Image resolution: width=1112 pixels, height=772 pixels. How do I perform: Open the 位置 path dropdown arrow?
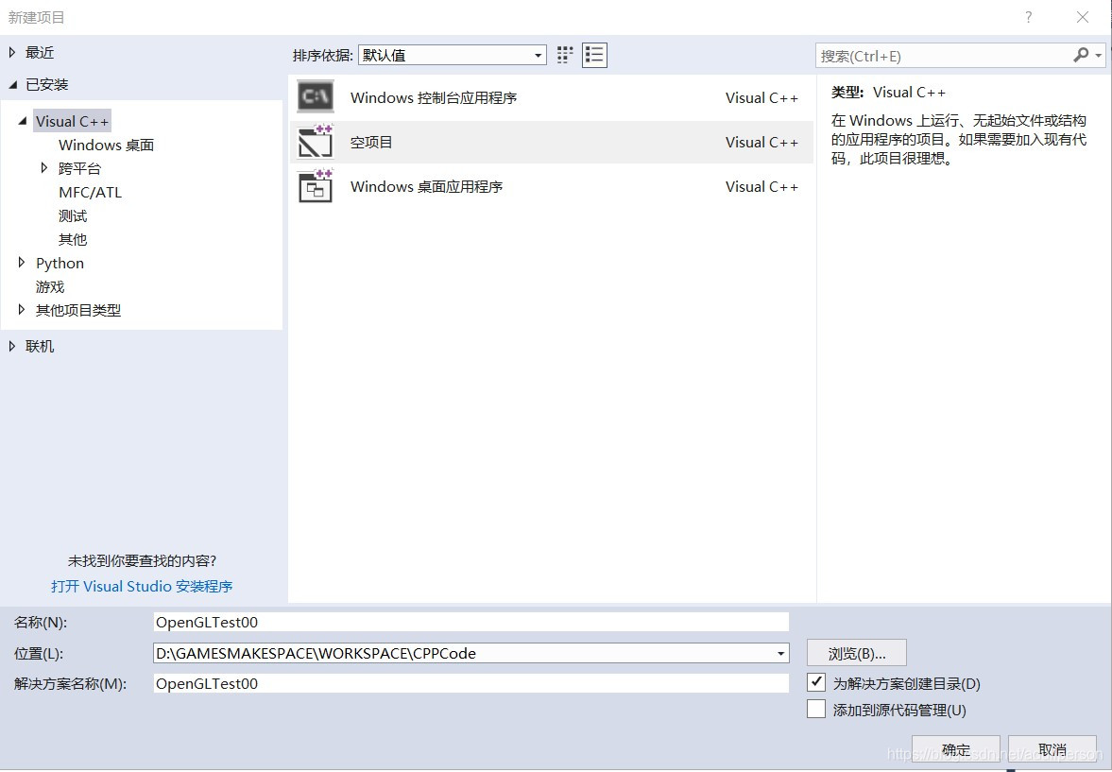click(x=780, y=653)
